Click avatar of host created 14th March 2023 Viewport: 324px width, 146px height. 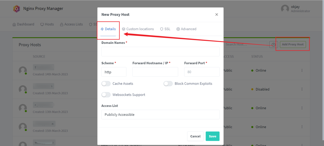[23, 70]
